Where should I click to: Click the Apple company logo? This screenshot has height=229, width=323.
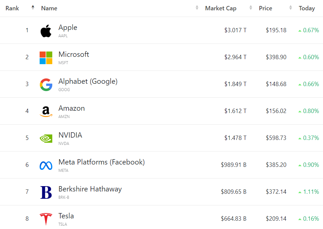tap(46, 31)
